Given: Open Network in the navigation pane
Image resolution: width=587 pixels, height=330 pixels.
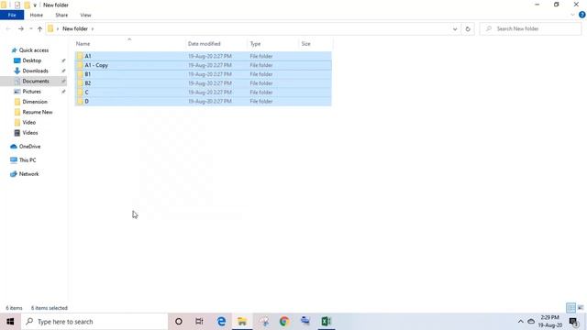Looking at the screenshot, I should (28, 174).
